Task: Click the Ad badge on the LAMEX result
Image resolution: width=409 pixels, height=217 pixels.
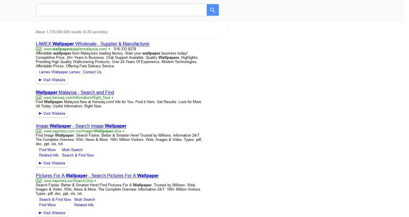Action: click(39, 49)
